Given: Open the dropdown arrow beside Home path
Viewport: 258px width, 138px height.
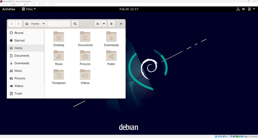Looking at the screenshot, I should click(44, 24).
